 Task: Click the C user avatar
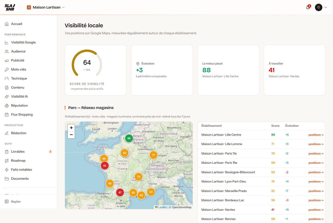coord(318,7)
